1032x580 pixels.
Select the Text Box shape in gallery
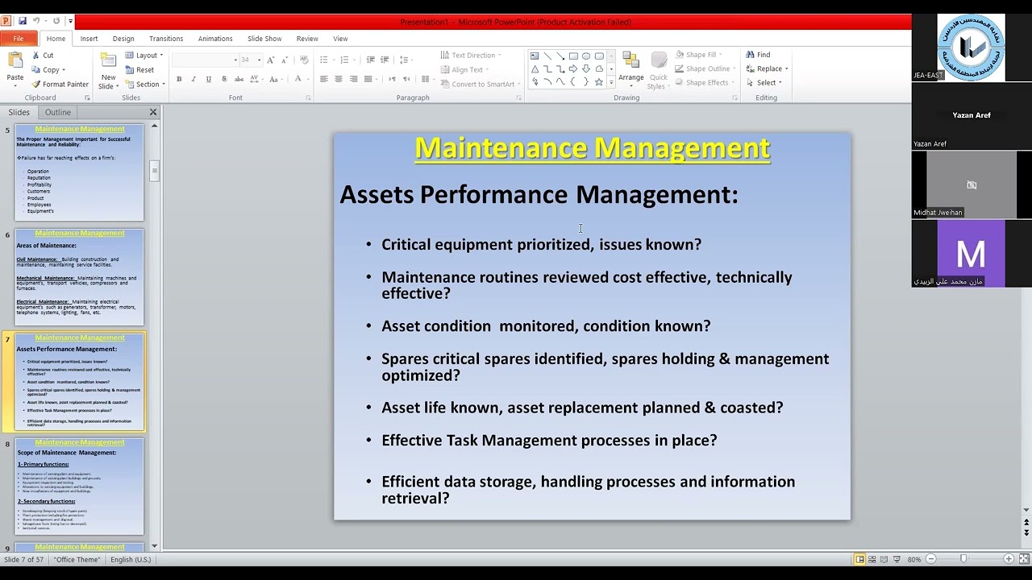pyautogui.click(x=534, y=56)
